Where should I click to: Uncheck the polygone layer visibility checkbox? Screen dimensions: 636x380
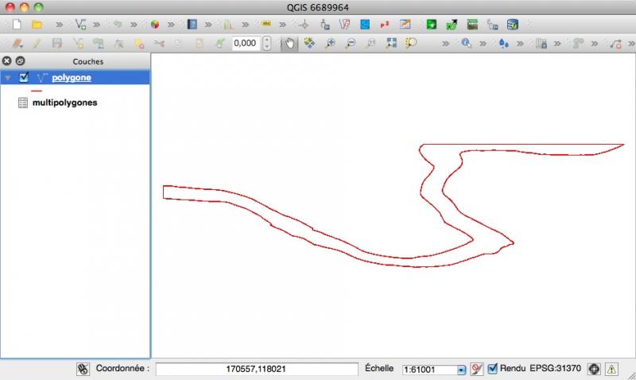pos(24,78)
